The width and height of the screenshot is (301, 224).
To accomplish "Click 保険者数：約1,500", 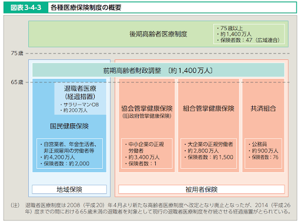I will point(209,157).
